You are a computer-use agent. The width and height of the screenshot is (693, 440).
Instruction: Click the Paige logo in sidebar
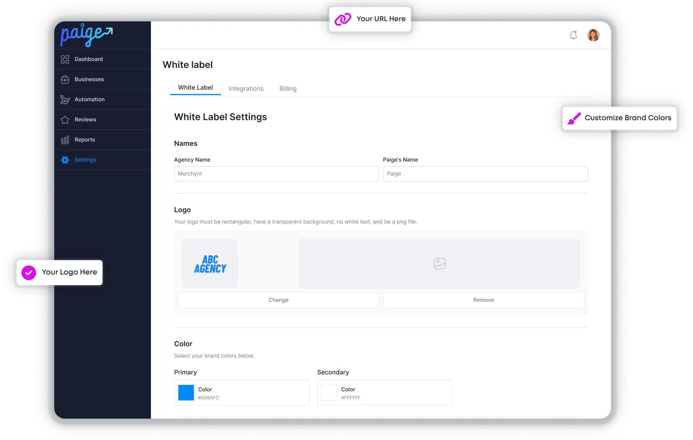(86, 35)
